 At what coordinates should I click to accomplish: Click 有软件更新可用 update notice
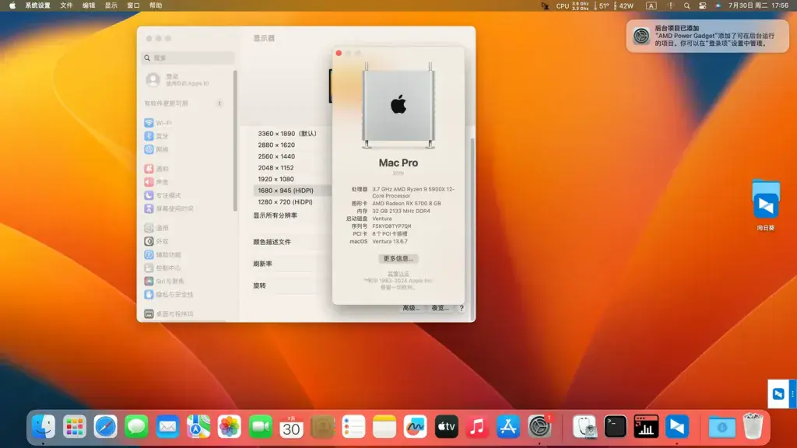coord(184,103)
